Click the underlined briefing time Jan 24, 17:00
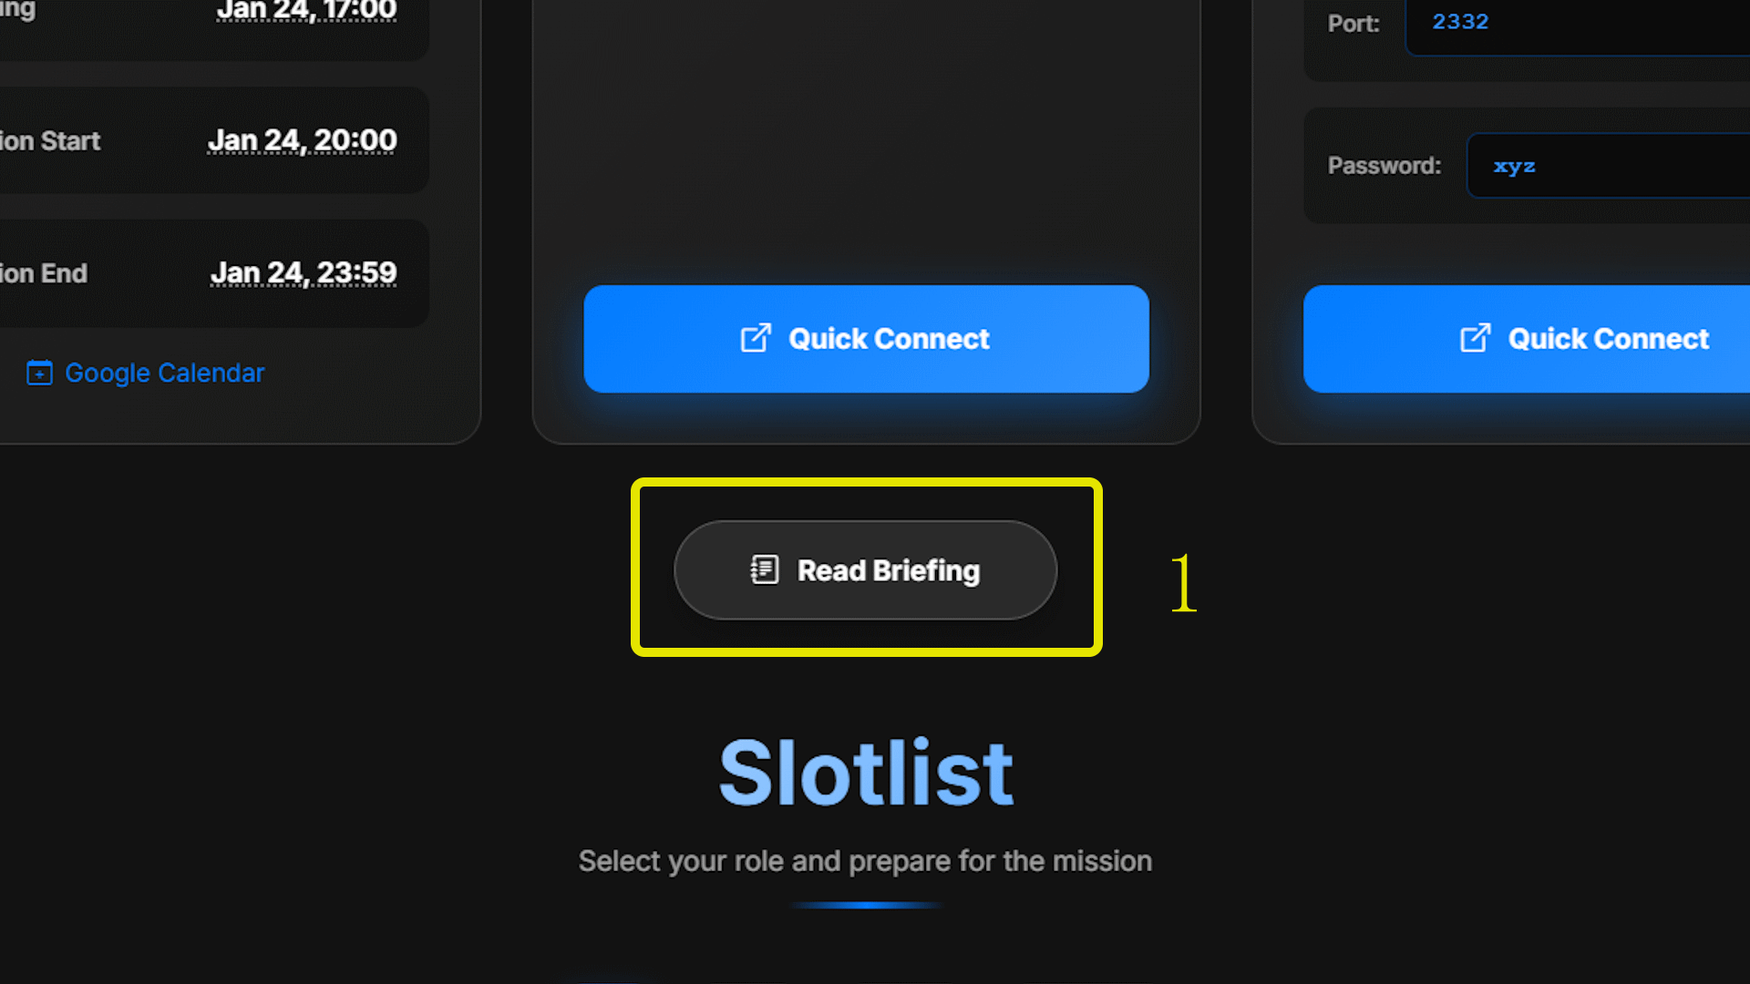 pyautogui.click(x=306, y=9)
